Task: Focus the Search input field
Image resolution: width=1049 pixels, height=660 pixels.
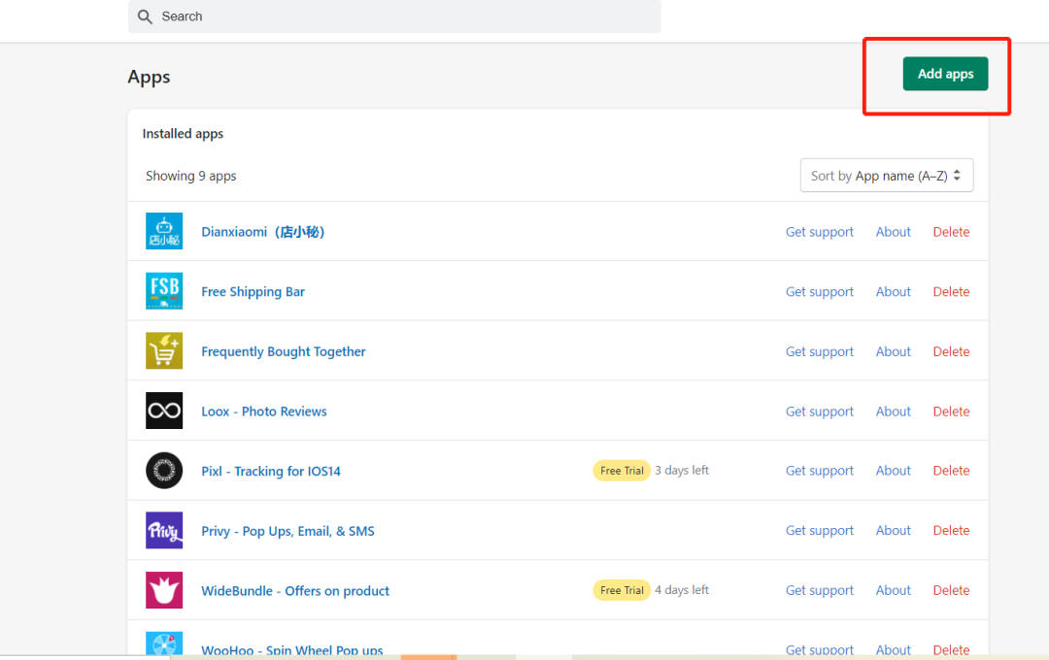Action: [394, 16]
